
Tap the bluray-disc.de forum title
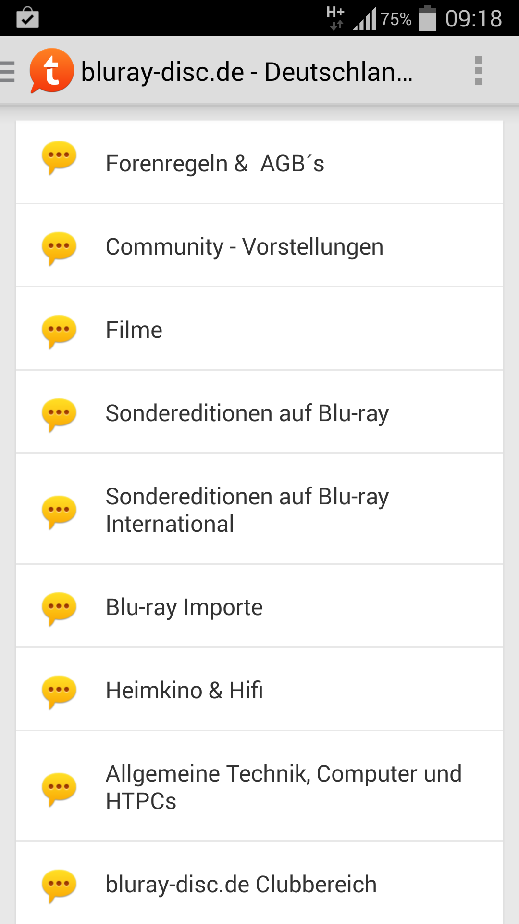point(247,72)
